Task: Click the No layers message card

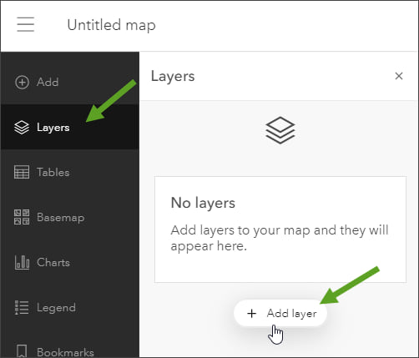Action: (x=280, y=229)
